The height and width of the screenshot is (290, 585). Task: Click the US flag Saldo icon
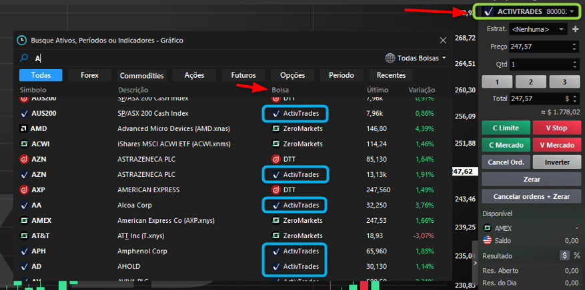[488, 240]
